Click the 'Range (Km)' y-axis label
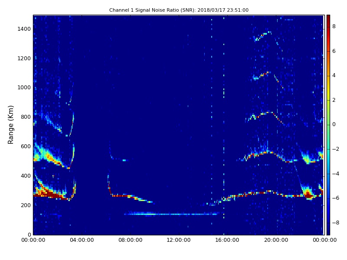347x260 pixels. [x=10, y=125]
